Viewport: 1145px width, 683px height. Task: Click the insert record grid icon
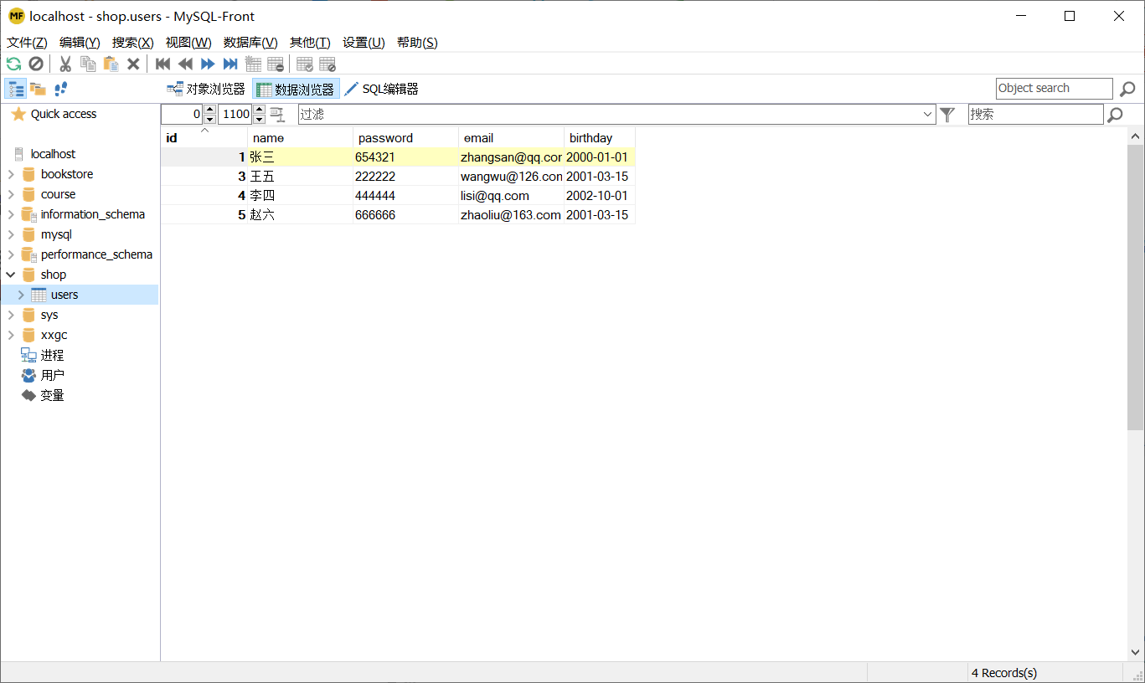[253, 64]
